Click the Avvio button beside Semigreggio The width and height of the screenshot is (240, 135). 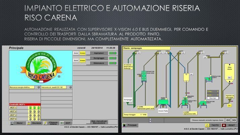[76, 60]
